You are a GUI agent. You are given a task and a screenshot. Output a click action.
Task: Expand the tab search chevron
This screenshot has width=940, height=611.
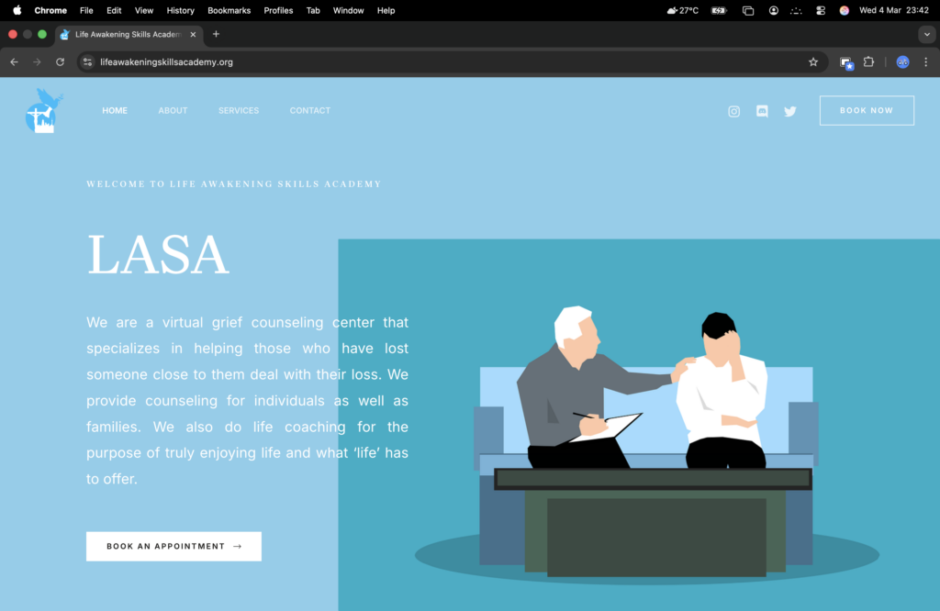point(926,35)
